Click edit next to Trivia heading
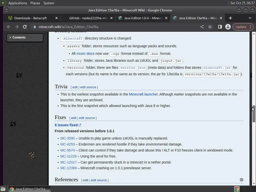This screenshot has height=192, width=256. click(75, 87)
